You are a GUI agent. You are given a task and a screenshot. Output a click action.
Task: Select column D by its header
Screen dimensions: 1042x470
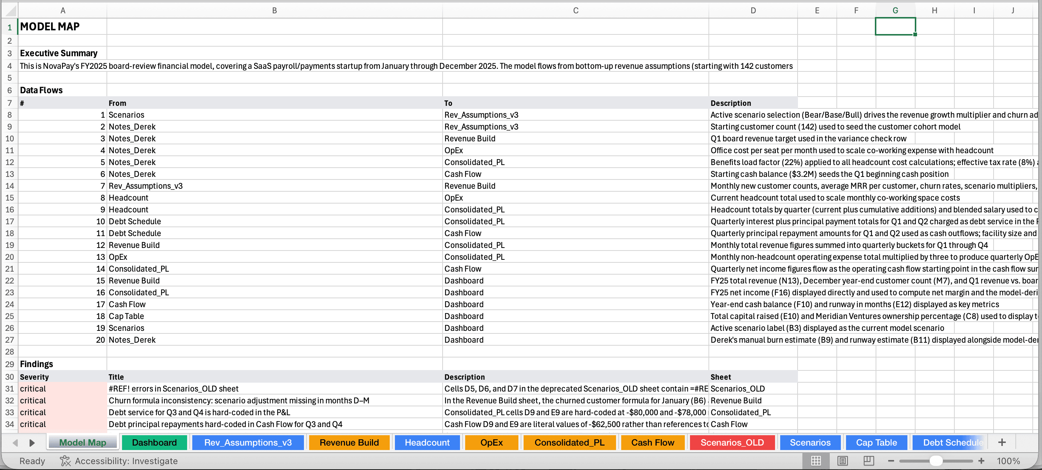pyautogui.click(x=752, y=10)
